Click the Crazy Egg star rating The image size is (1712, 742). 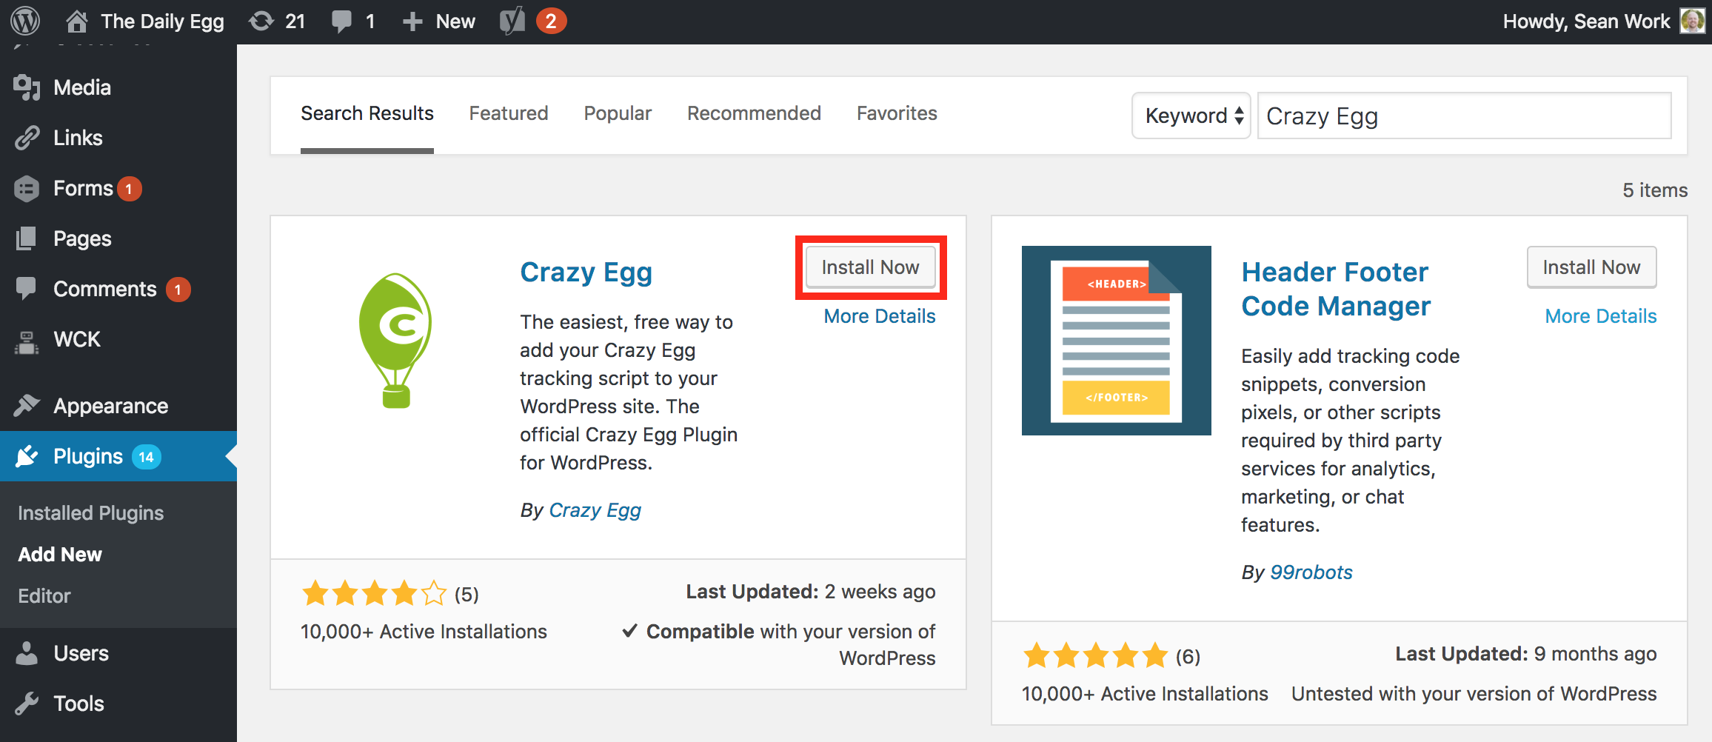375,594
